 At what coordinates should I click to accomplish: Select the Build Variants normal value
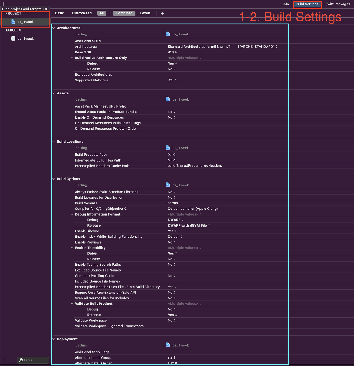point(173,203)
